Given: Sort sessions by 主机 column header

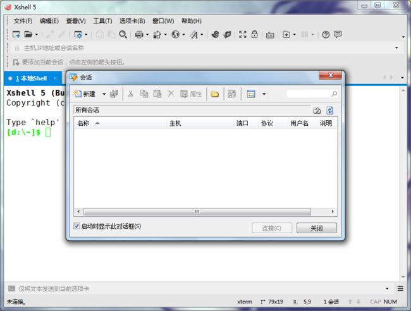Looking at the screenshot, I should pyautogui.click(x=200, y=123).
